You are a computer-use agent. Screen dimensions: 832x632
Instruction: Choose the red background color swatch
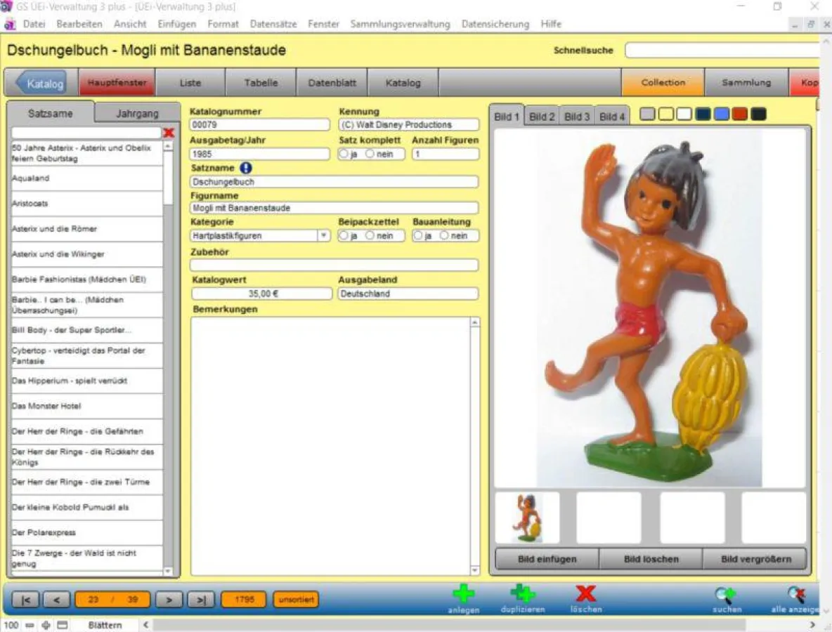click(739, 114)
